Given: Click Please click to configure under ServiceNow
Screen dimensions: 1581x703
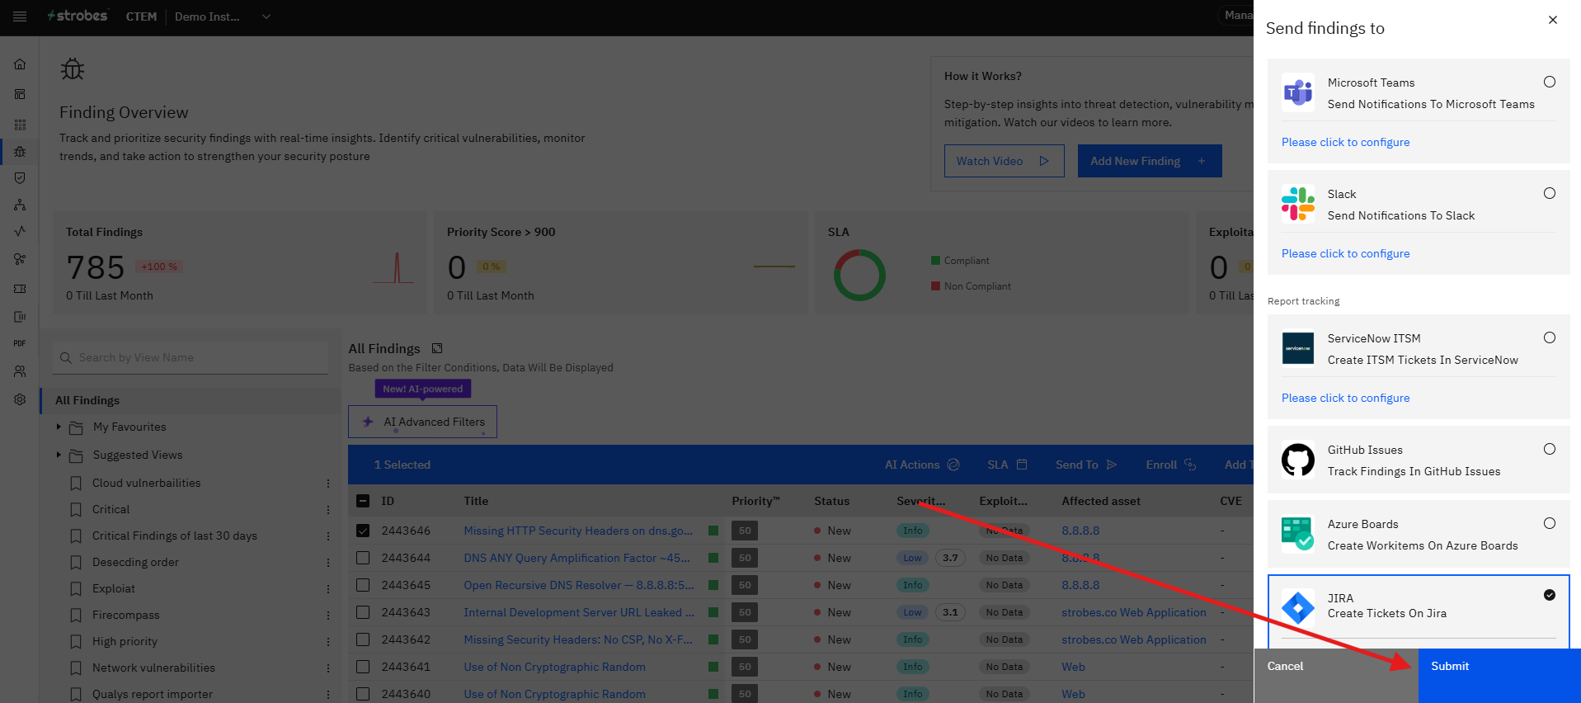Looking at the screenshot, I should (x=1345, y=398).
